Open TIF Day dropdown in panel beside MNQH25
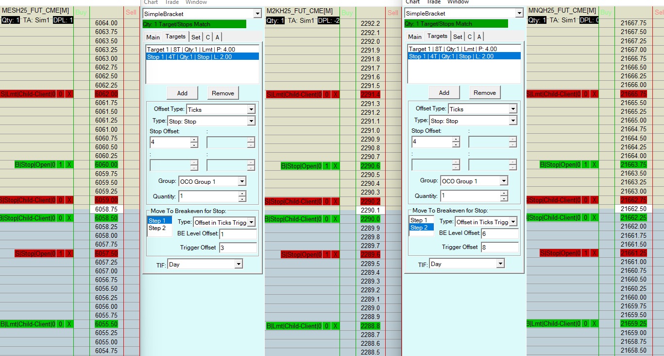The image size is (664, 356). click(500, 264)
